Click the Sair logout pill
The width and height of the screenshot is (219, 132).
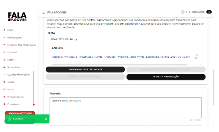[x=209, y=12]
